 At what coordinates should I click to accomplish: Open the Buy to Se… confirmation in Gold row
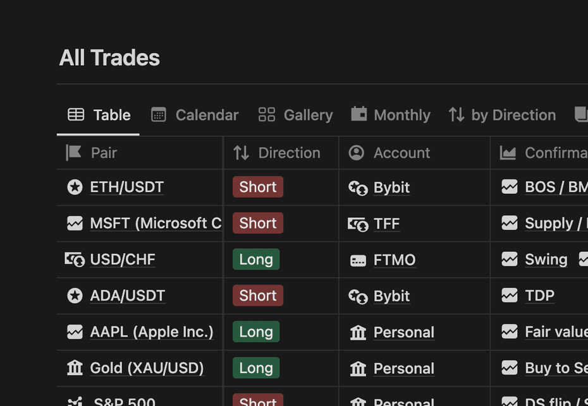pyautogui.click(x=556, y=367)
